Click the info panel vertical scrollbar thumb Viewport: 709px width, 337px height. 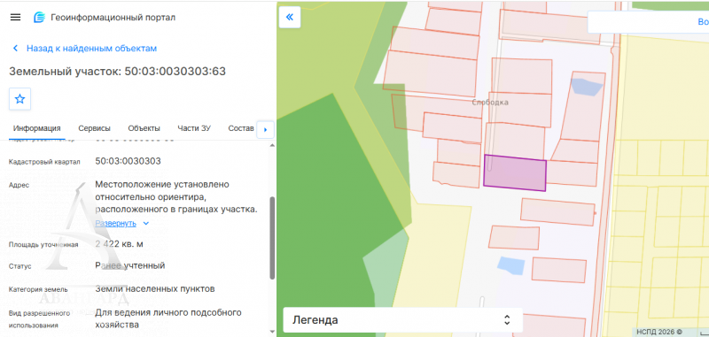[x=272, y=238]
